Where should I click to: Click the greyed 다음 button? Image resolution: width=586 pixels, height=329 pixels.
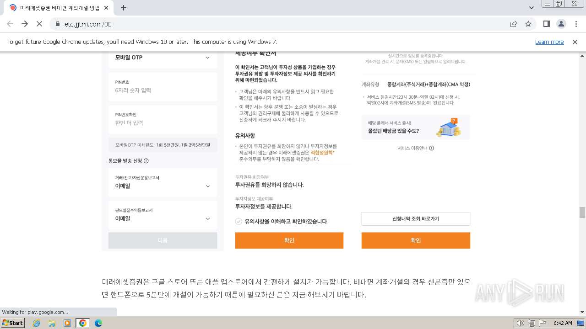point(163,240)
